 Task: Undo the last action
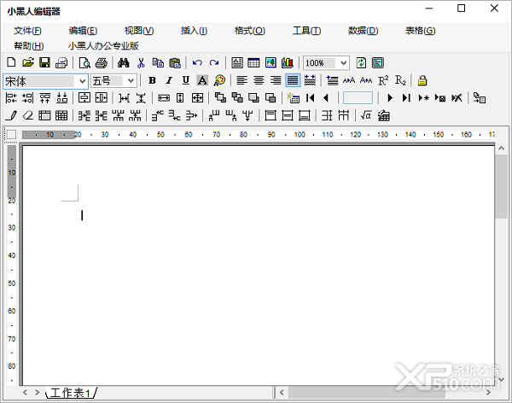197,62
